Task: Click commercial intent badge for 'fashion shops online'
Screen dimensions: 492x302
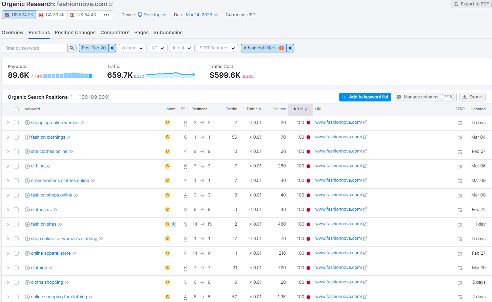Action: coord(168,195)
